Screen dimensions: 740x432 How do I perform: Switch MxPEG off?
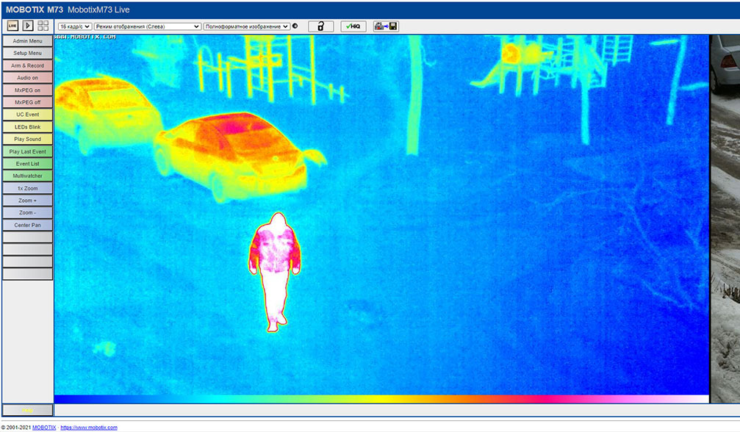click(x=27, y=102)
